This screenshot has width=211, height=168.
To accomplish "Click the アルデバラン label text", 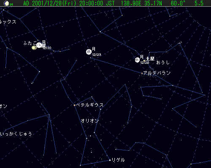I will coord(157,73).
